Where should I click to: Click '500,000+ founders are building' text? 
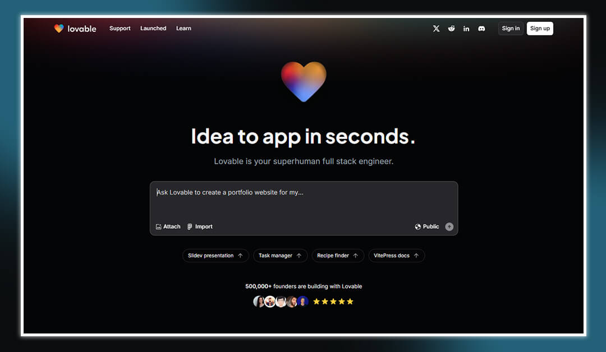point(304,286)
